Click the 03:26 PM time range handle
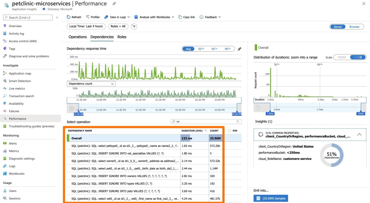This screenshot has width=370, height=203. (236, 114)
